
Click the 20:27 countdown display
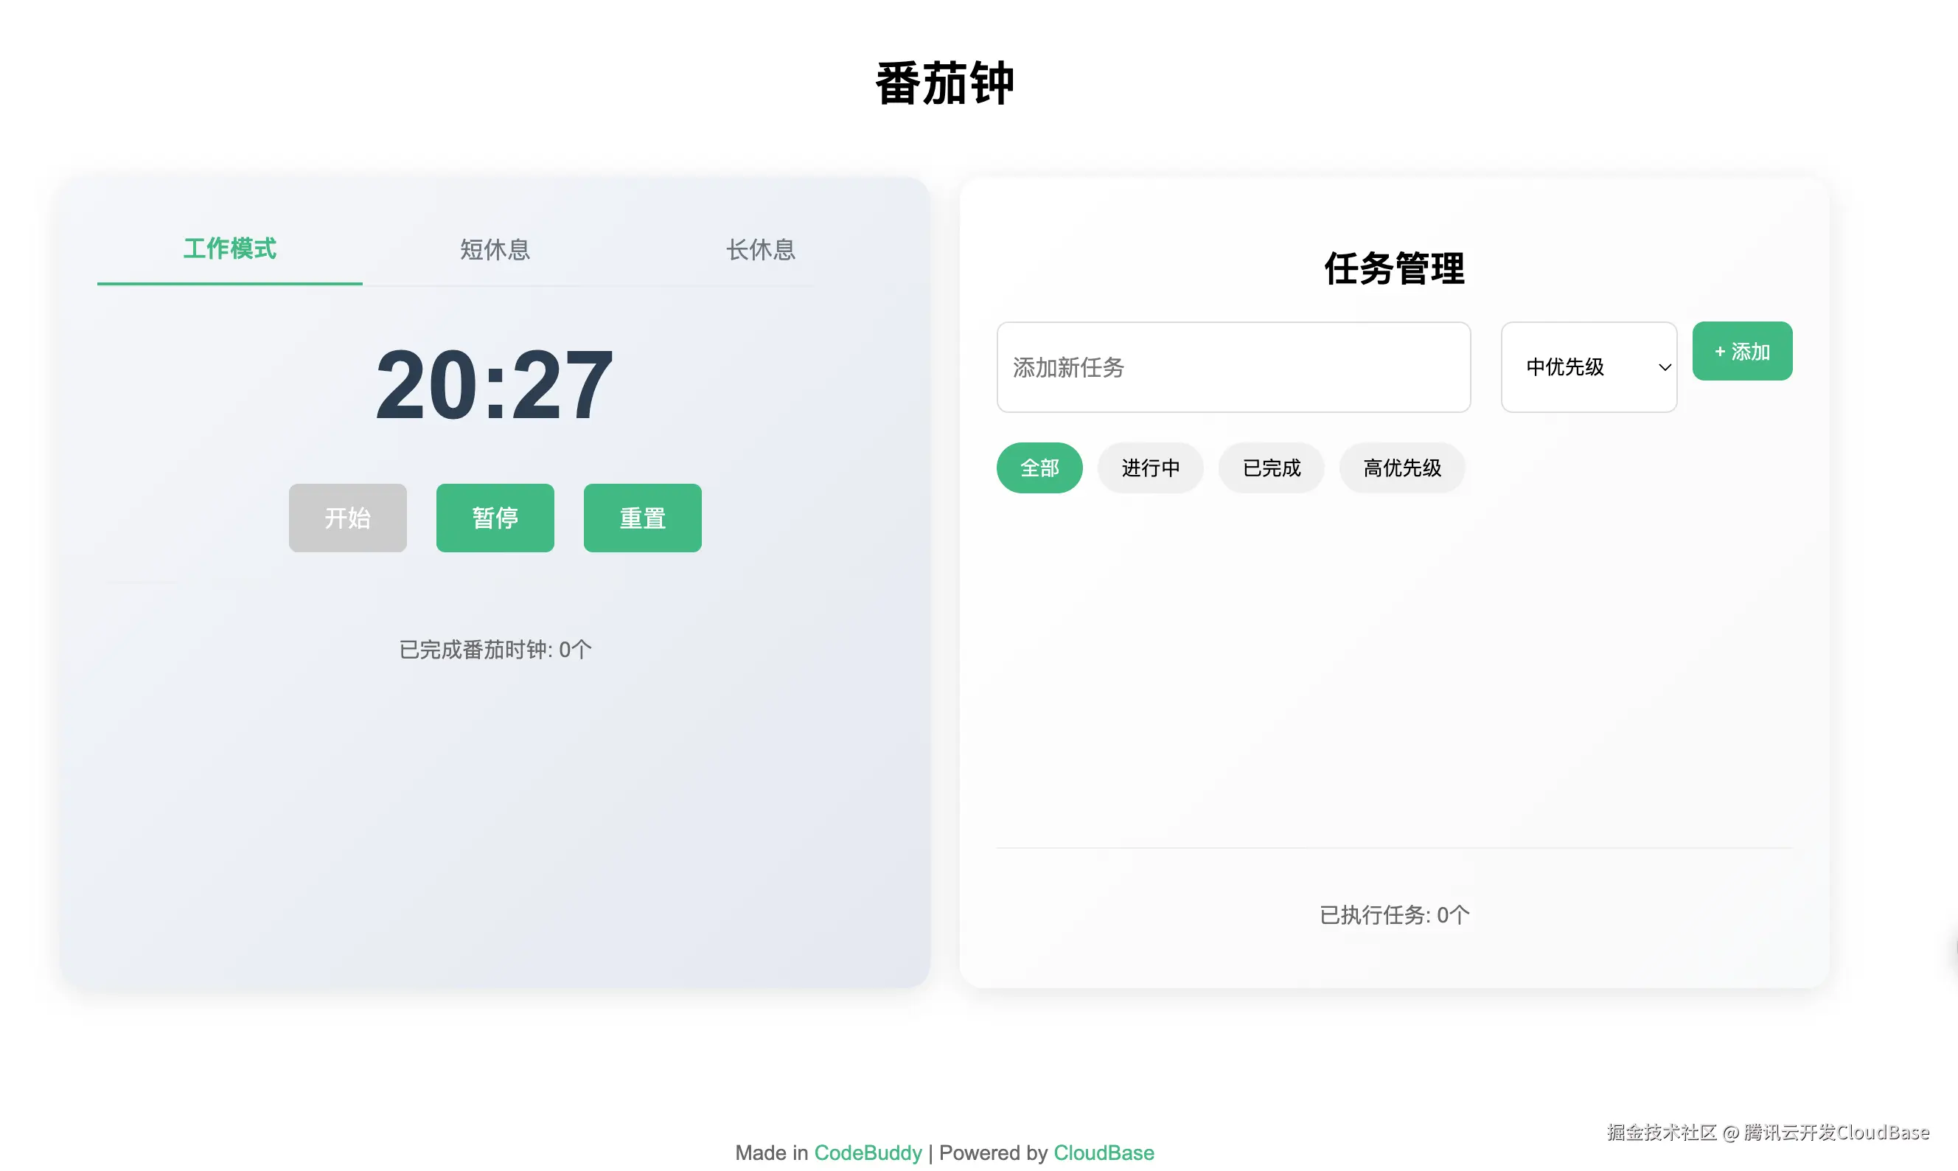[x=495, y=385]
